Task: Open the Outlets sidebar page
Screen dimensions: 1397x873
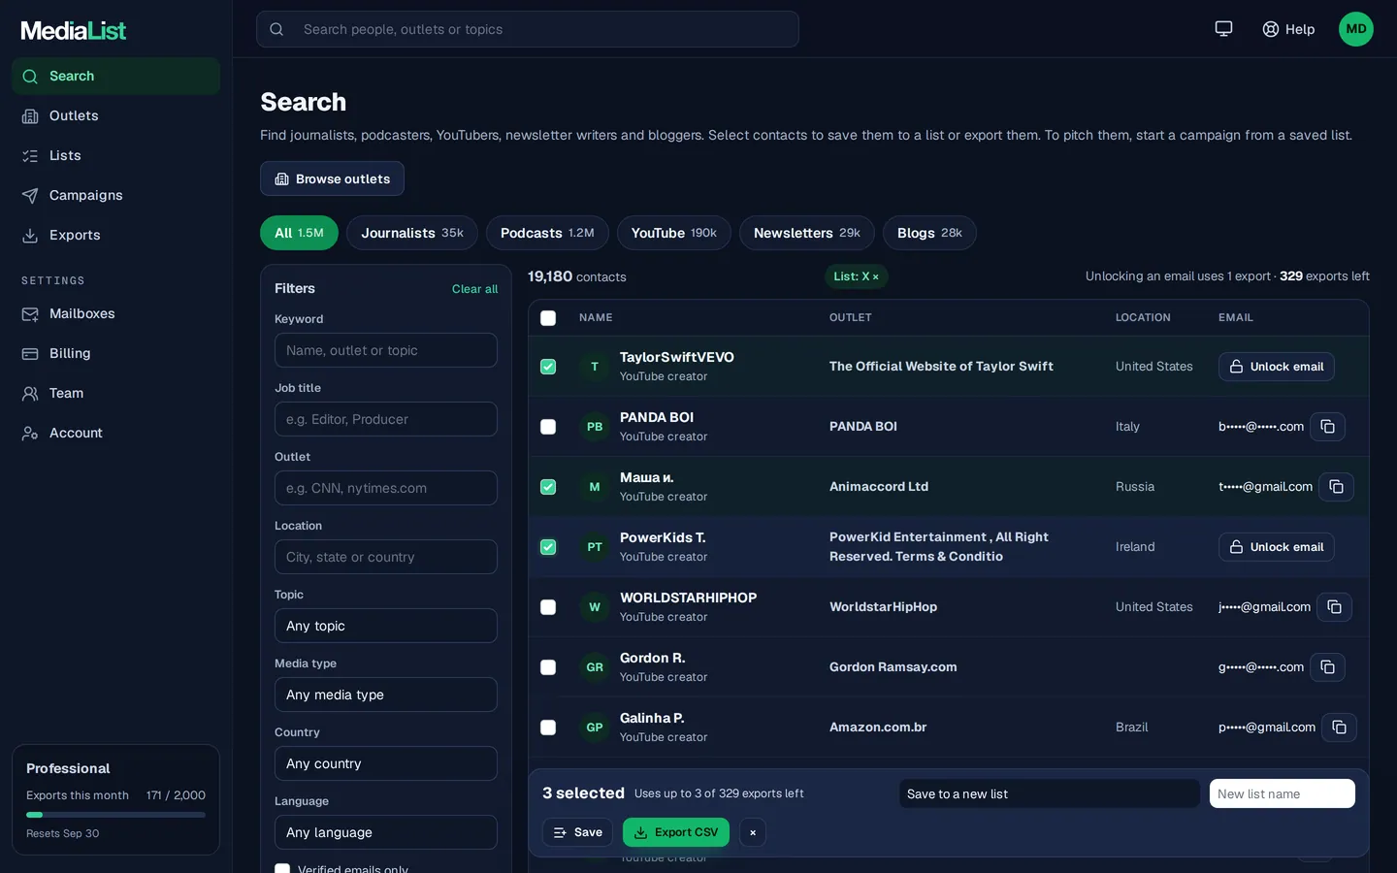Action: [115, 115]
